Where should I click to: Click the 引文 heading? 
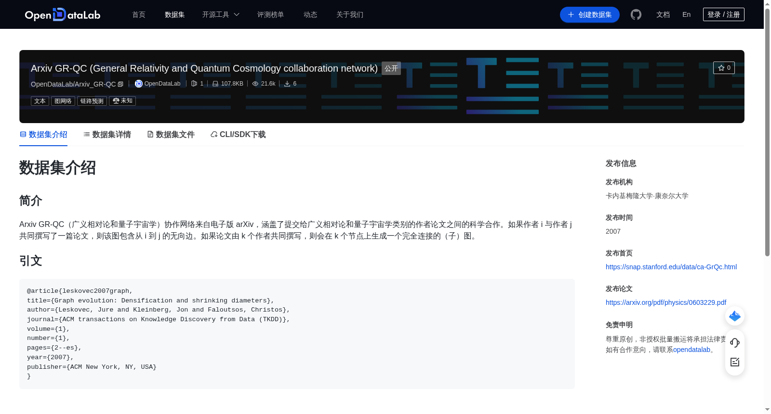point(31,261)
